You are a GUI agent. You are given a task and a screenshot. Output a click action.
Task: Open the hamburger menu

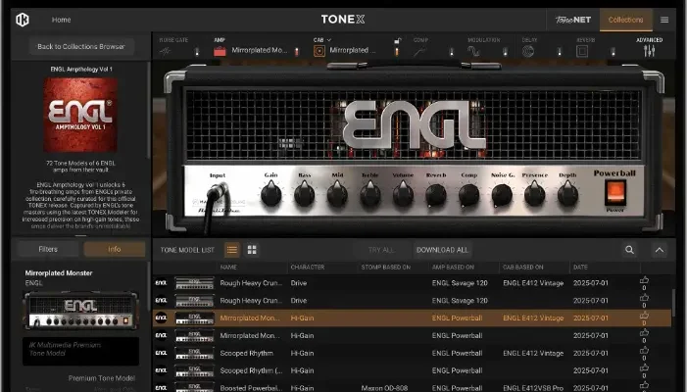664,20
